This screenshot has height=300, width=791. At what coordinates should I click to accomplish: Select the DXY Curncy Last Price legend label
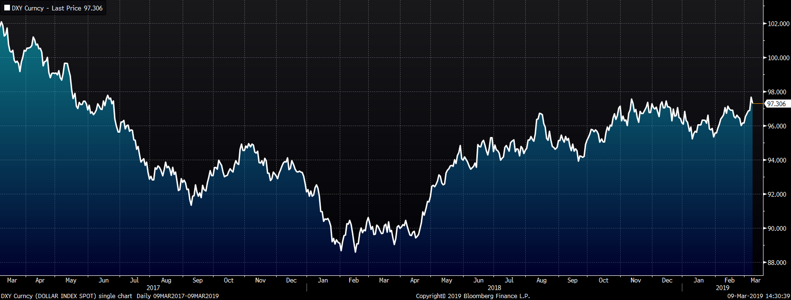57,8
